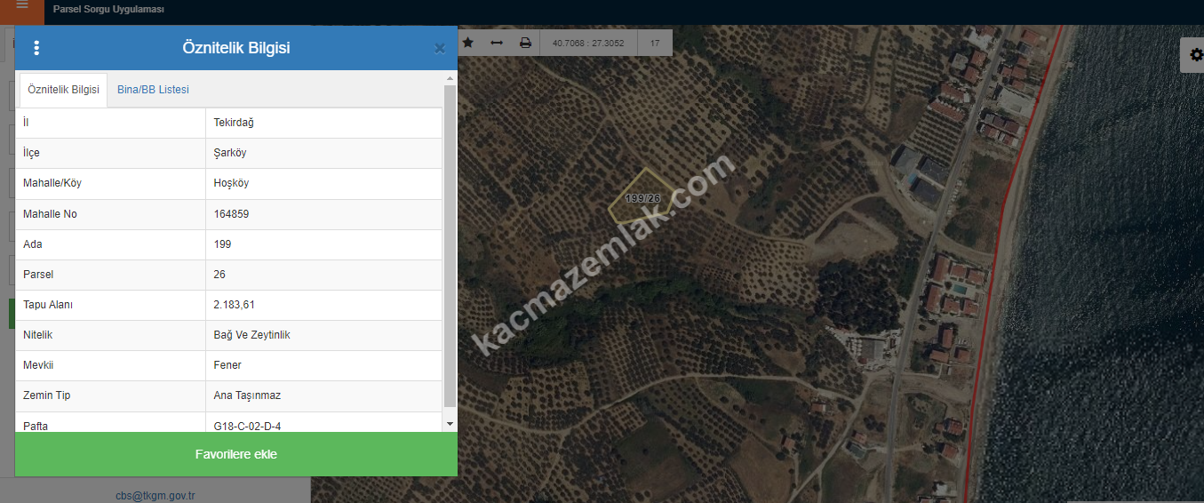Click the scrollbar up arrow in the attribute panel

(450, 79)
